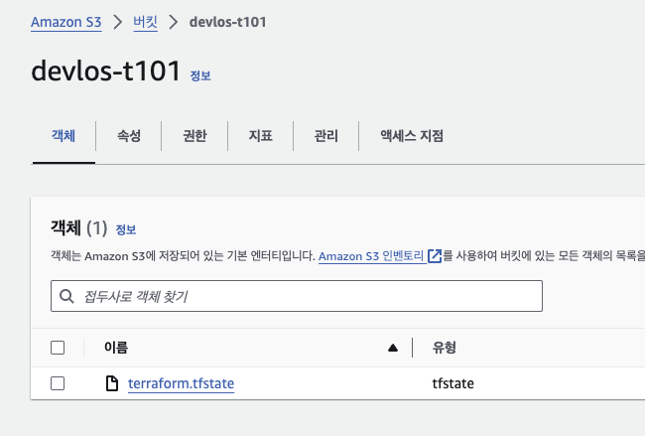
Task: Click the tfstate type cell
Action: pyautogui.click(x=452, y=383)
